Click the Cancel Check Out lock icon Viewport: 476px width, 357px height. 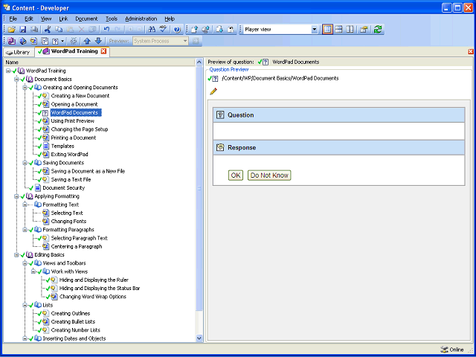click(x=231, y=30)
